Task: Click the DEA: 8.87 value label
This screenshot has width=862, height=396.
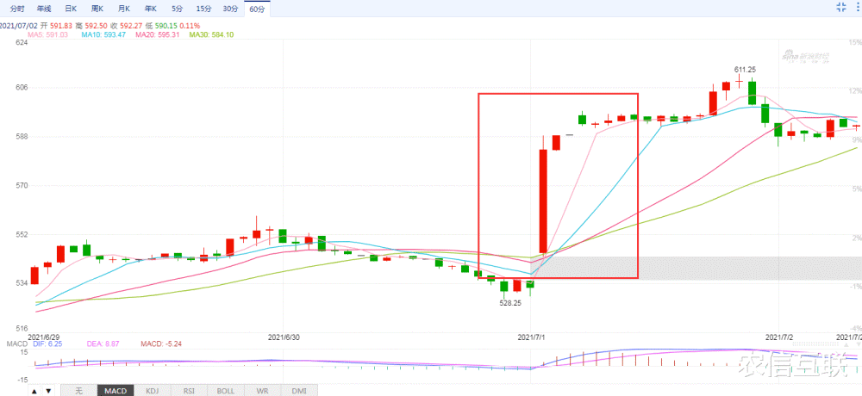Action: coord(102,343)
